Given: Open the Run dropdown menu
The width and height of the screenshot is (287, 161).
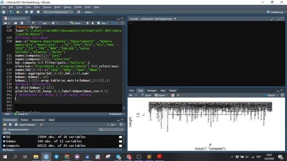Looking at the screenshot, I should point(107,23).
